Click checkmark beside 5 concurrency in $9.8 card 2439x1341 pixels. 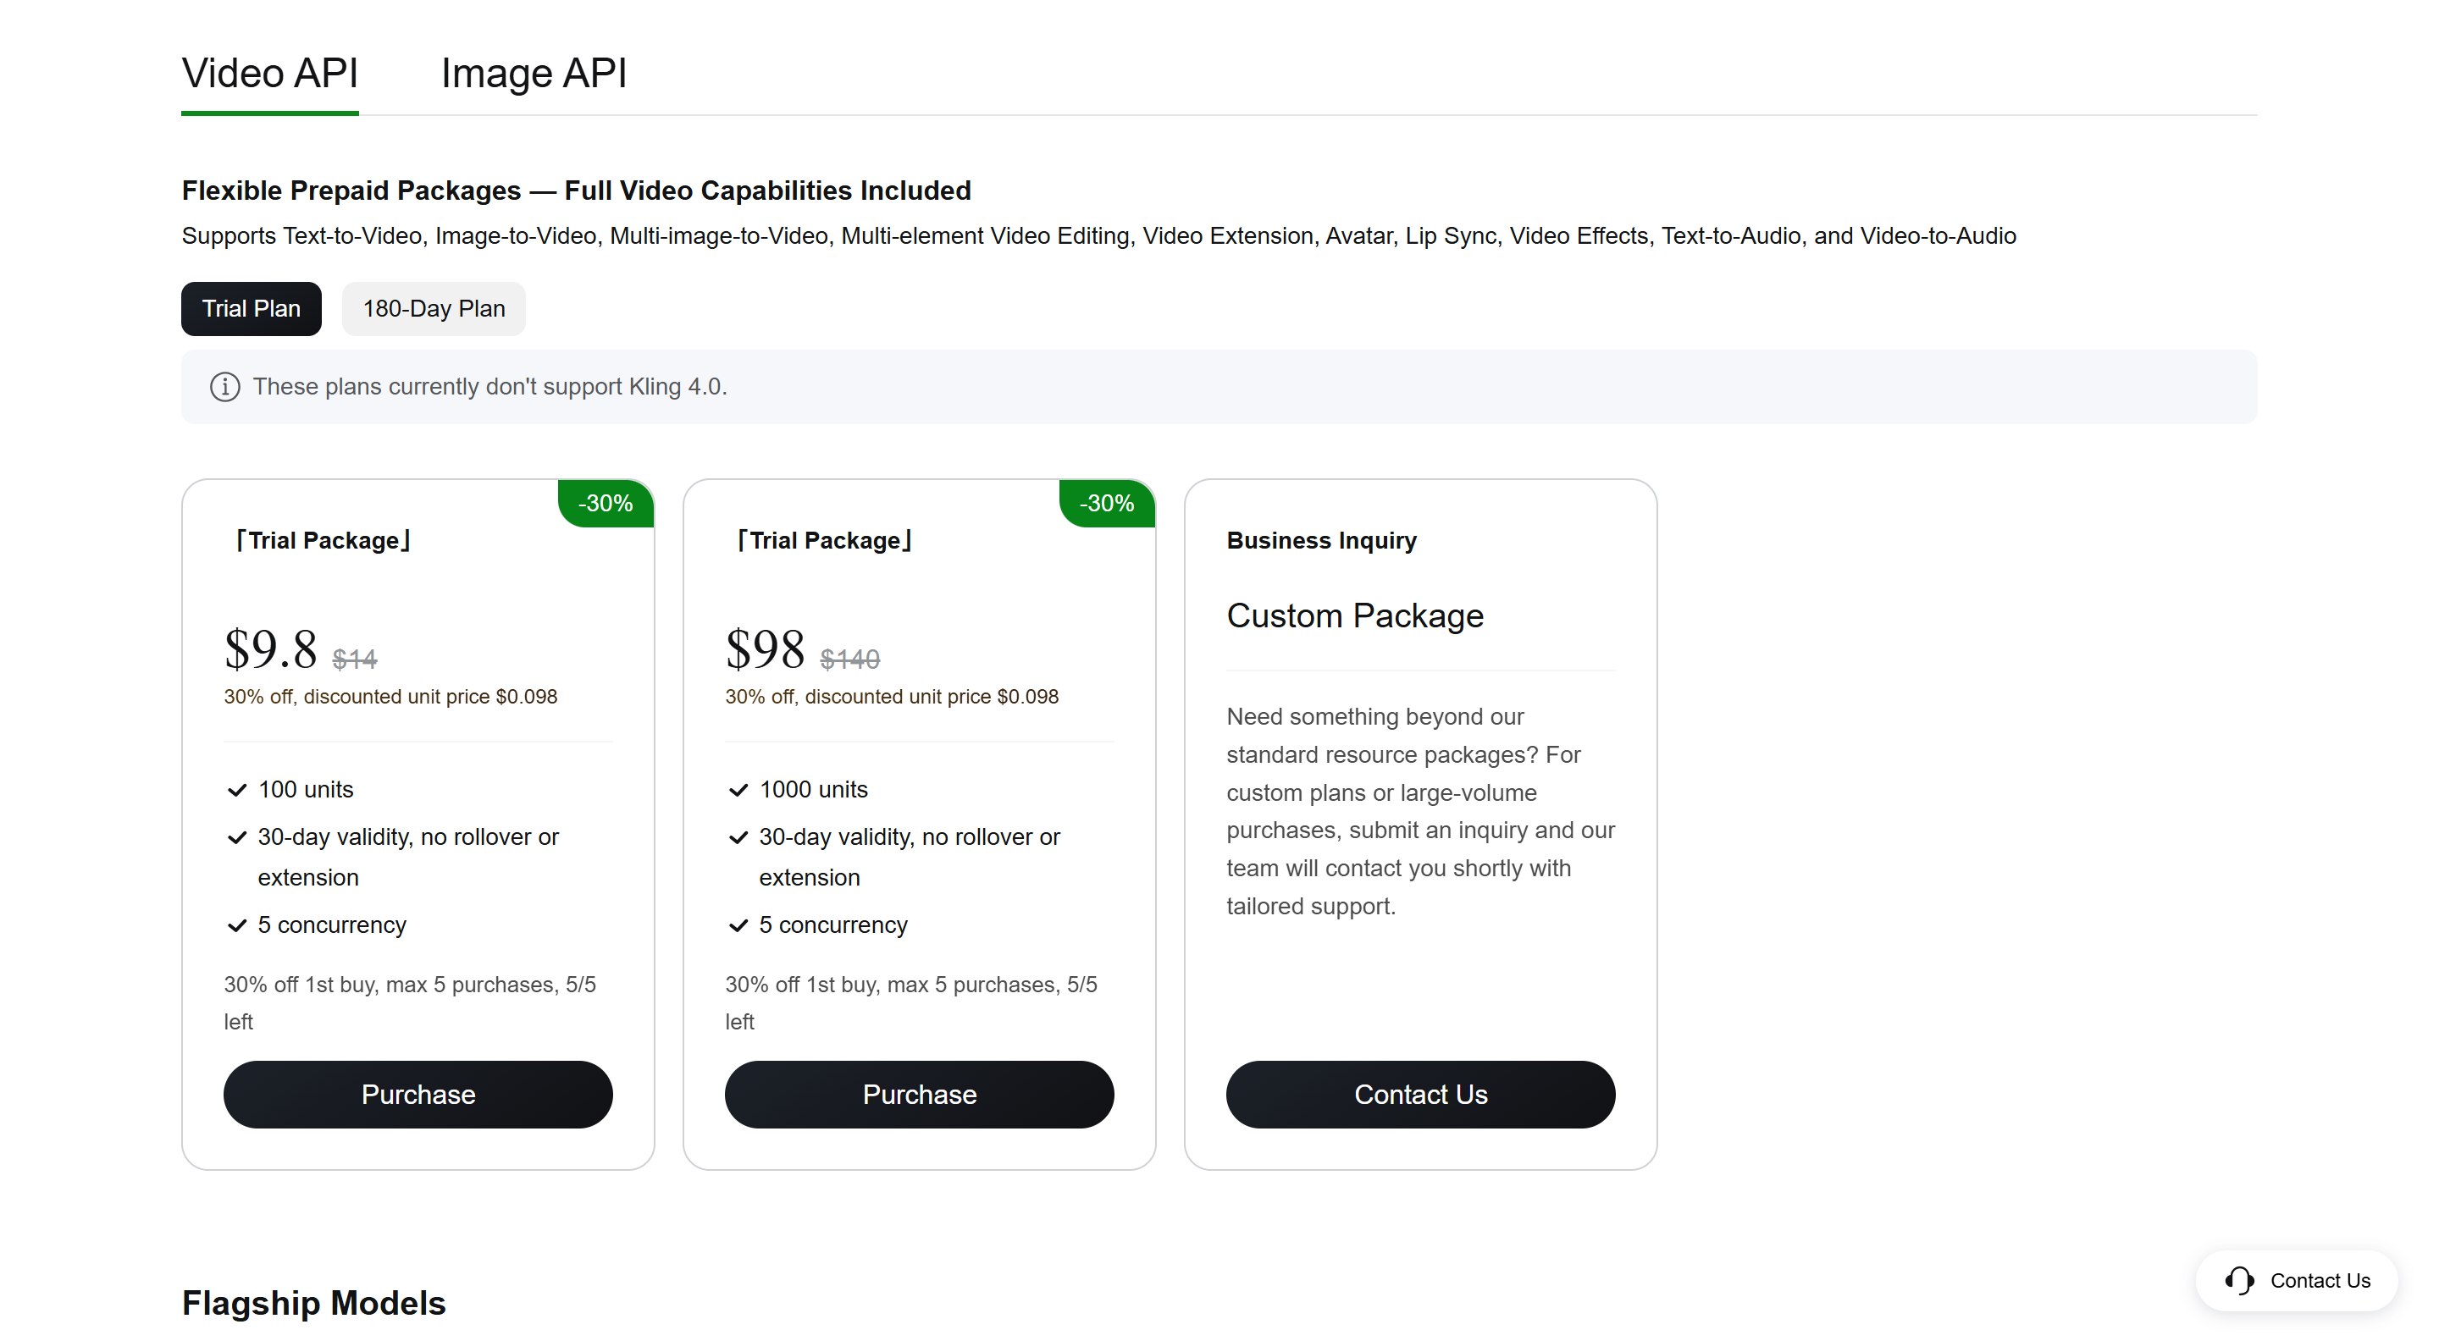tap(237, 925)
